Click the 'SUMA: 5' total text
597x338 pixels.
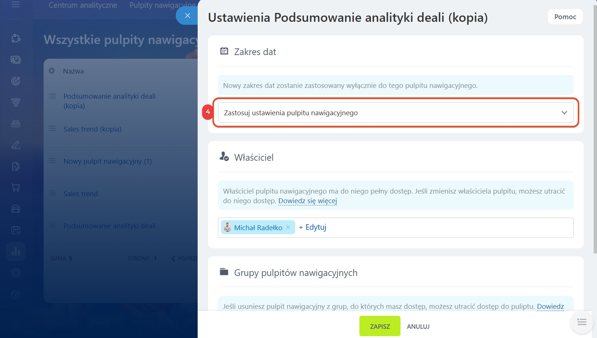point(61,258)
